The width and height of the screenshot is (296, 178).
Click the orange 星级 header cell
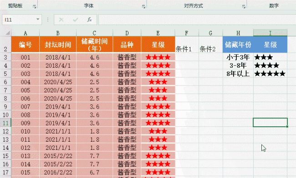(158, 44)
